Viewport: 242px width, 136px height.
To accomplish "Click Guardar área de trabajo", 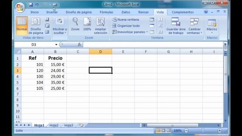I will (x=176, y=26).
